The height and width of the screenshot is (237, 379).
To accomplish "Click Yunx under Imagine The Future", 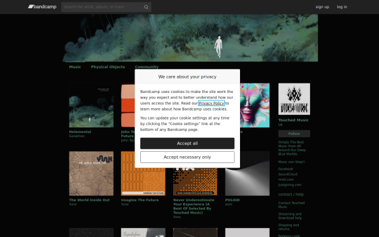I will pyautogui.click(x=124, y=204).
